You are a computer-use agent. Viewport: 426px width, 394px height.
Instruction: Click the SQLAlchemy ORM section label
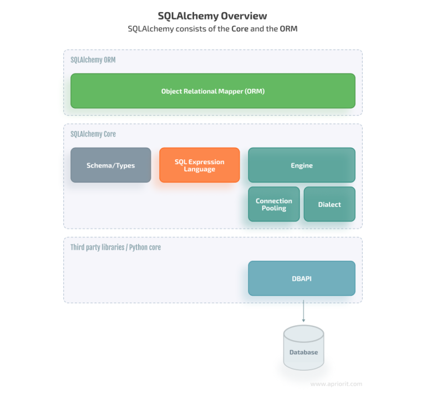click(x=93, y=60)
